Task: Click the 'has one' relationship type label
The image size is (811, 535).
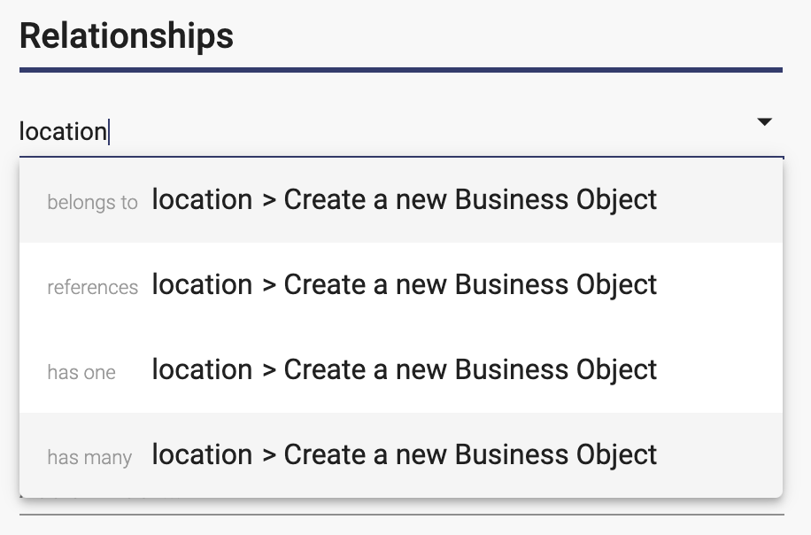Action: point(81,372)
